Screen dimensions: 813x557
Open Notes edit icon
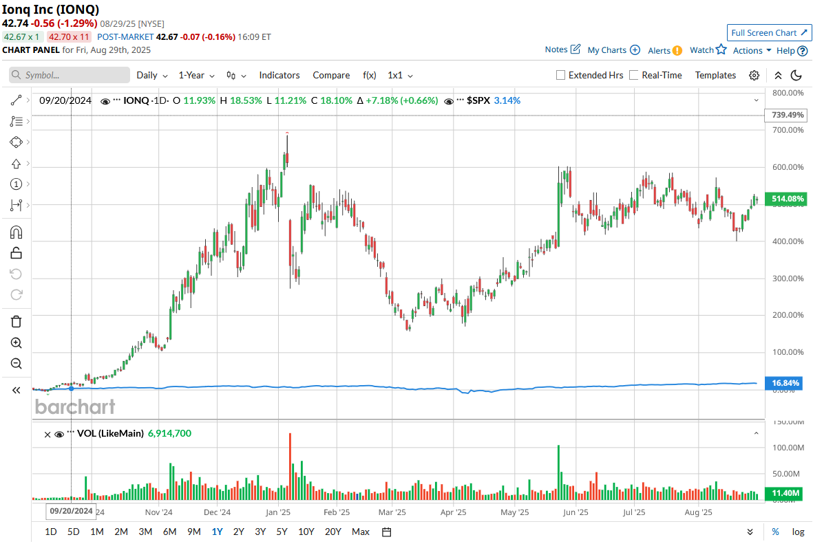point(576,50)
